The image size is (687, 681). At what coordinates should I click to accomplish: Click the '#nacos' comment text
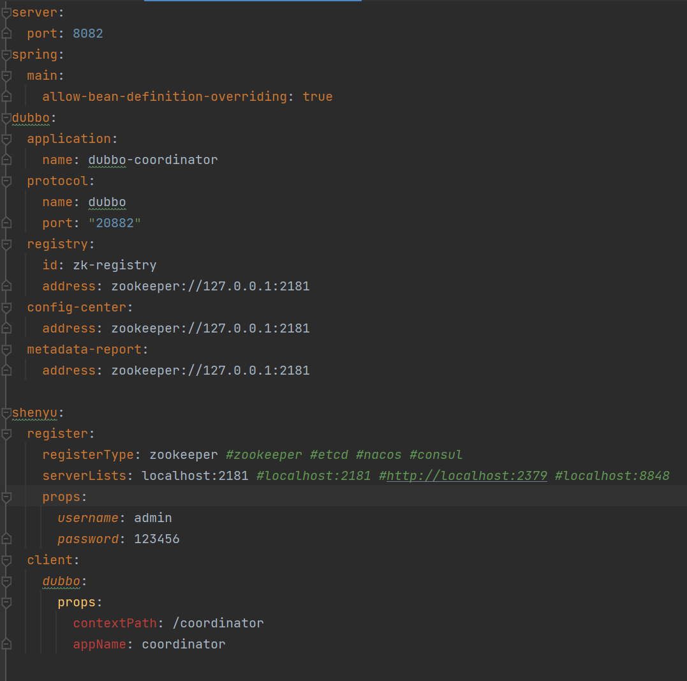click(x=378, y=454)
